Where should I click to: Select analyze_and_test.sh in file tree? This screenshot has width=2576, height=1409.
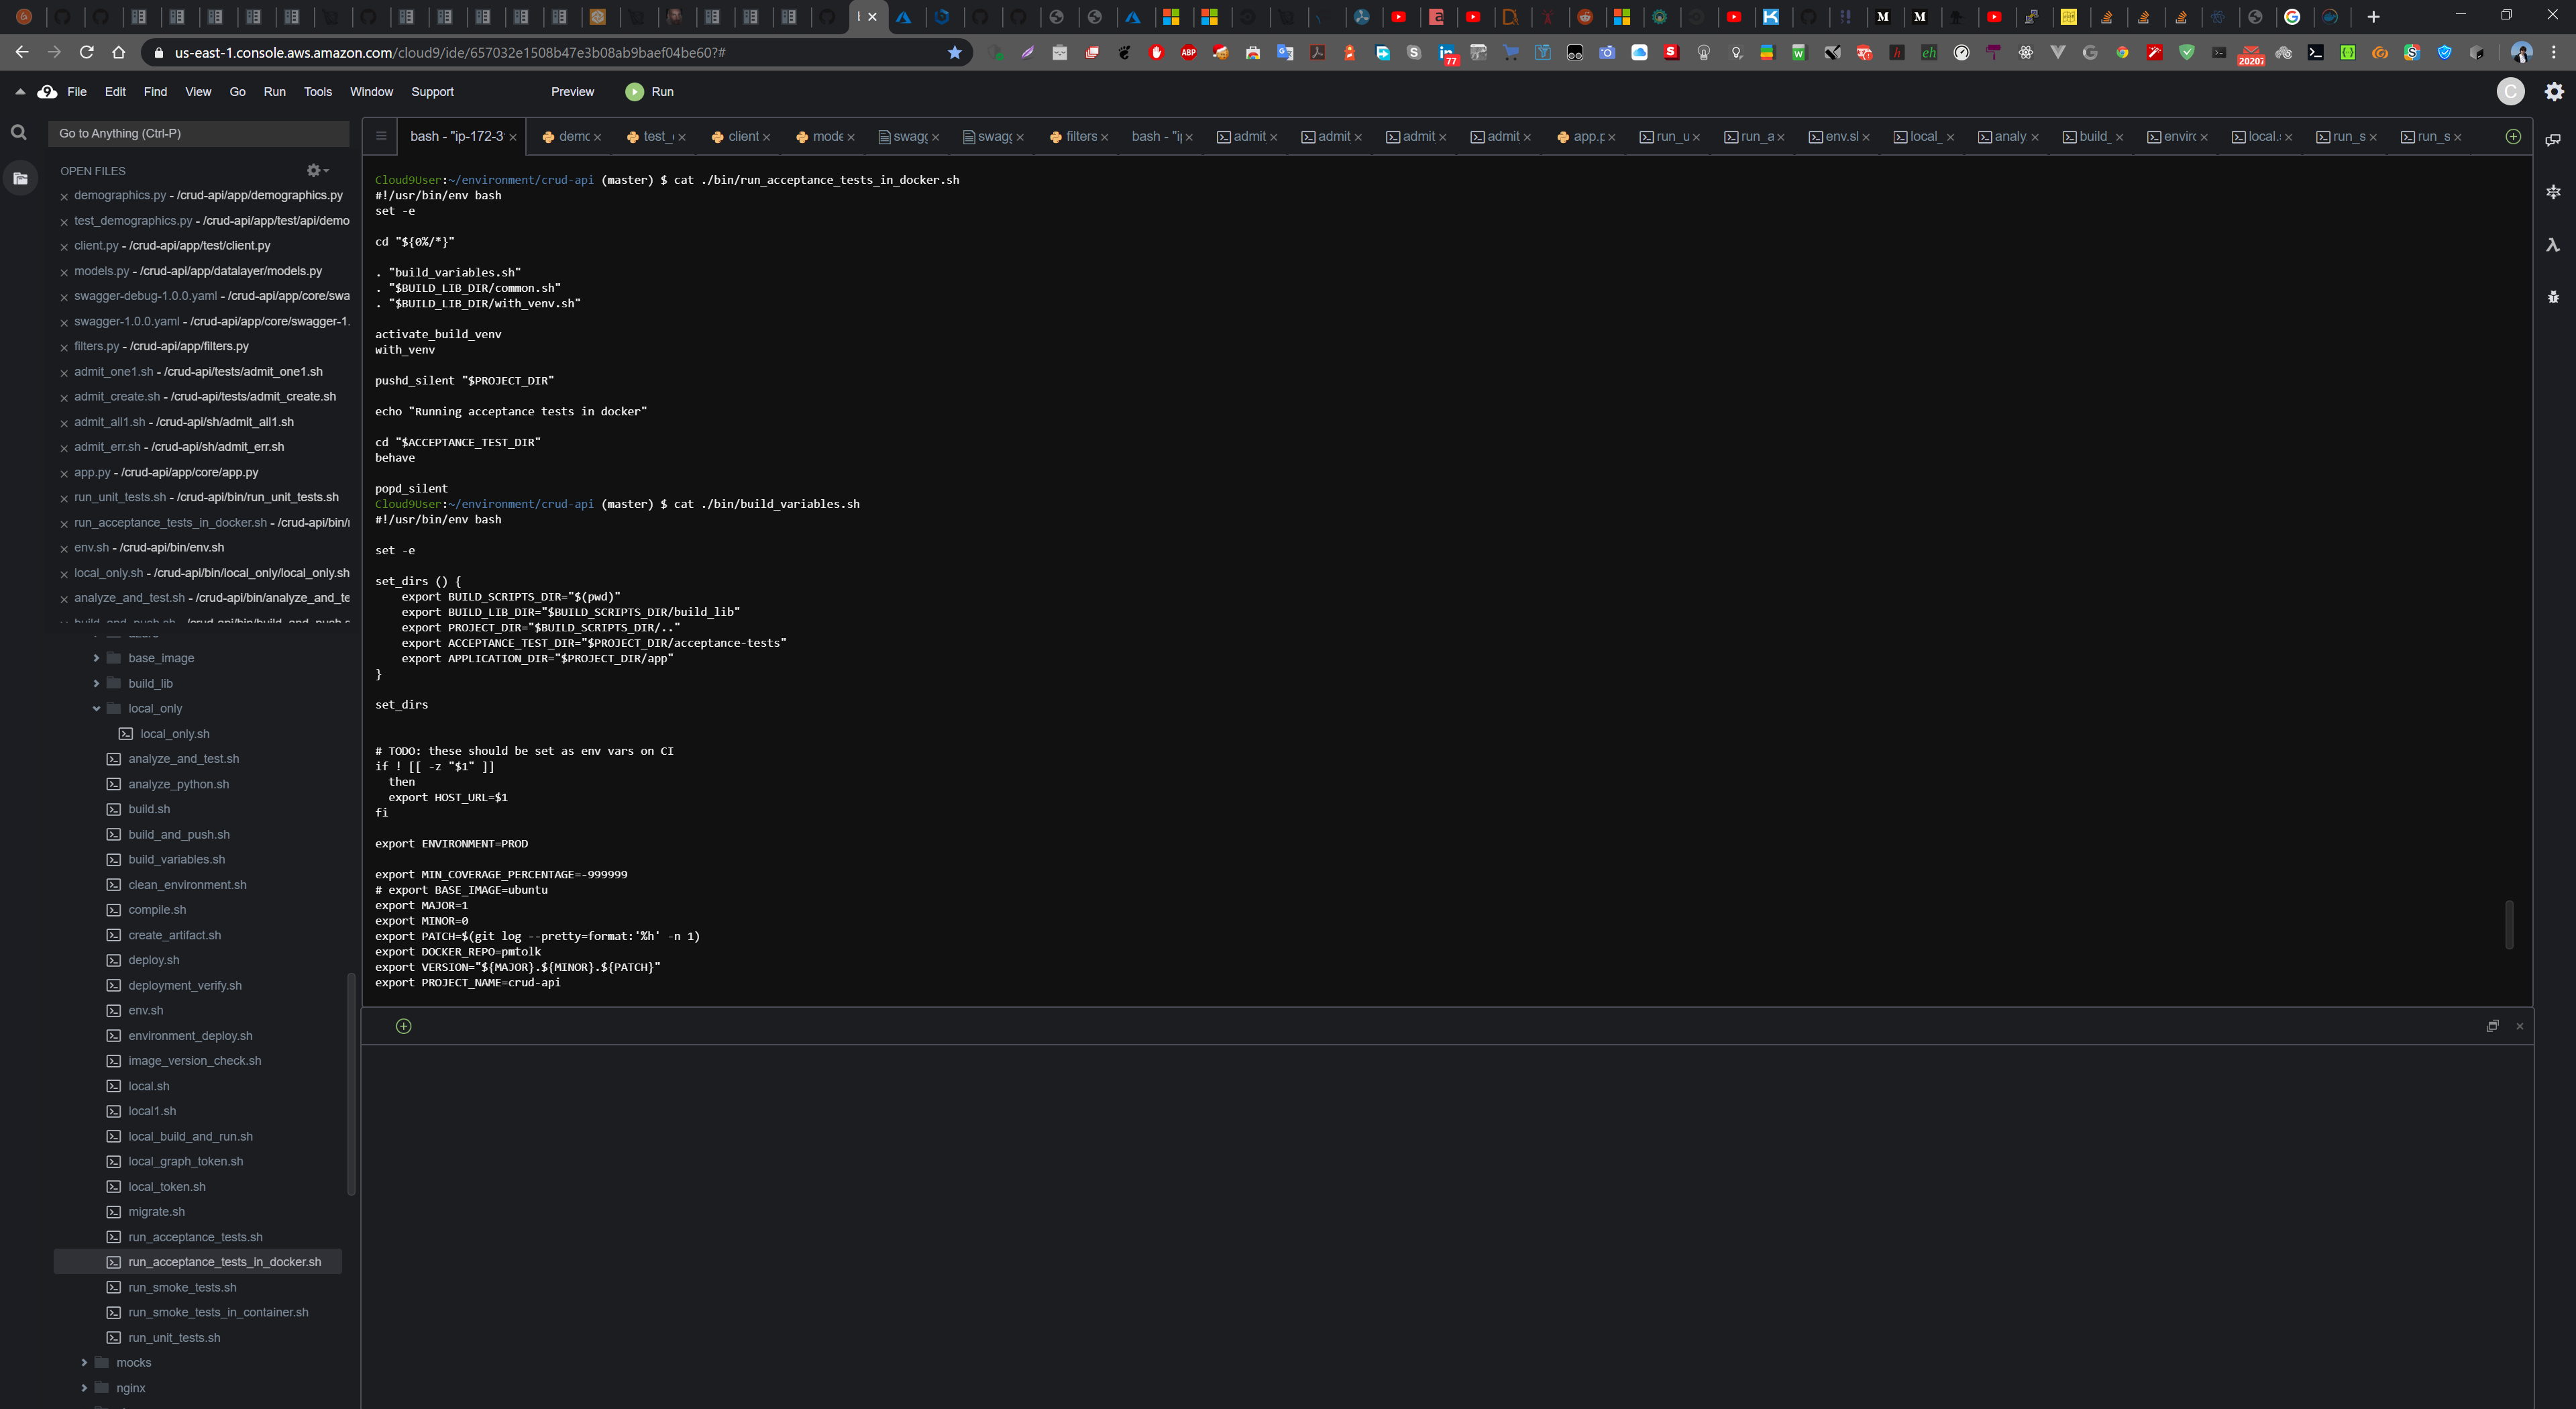[183, 759]
